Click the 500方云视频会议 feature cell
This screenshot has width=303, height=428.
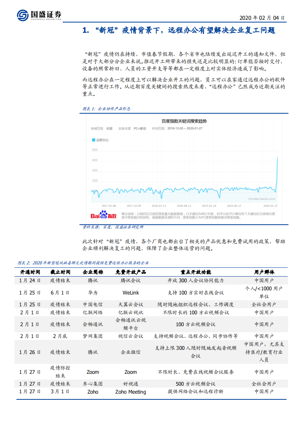point(196,384)
